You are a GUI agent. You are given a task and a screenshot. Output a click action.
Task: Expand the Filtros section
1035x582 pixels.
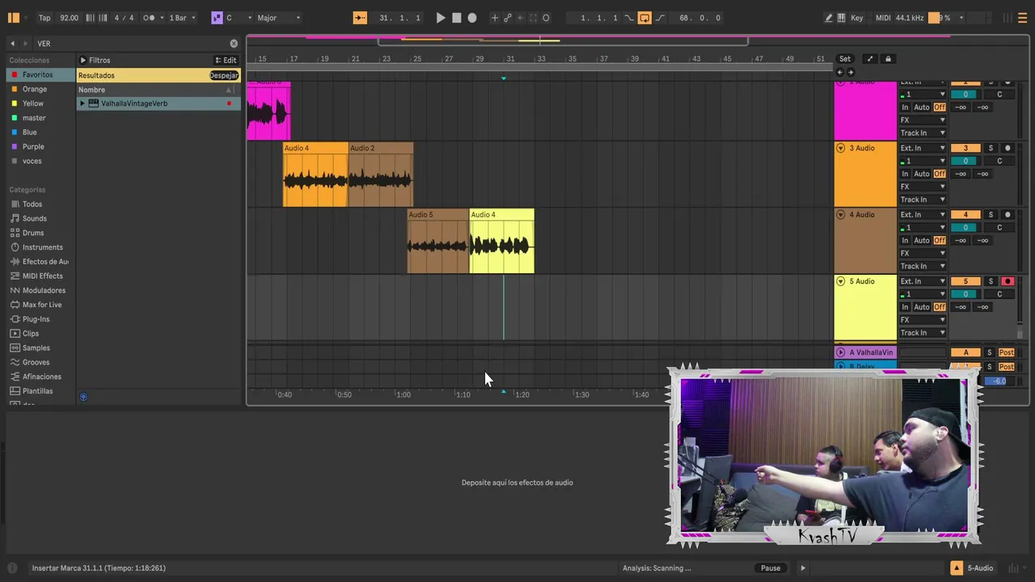pyautogui.click(x=95, y=61)
